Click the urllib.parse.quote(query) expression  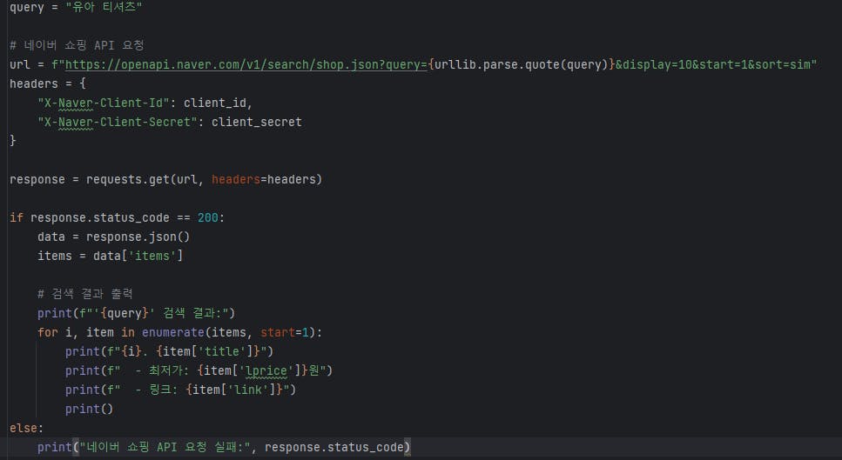521,64
